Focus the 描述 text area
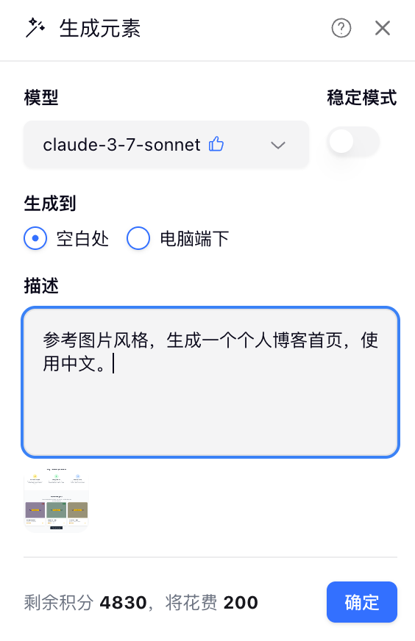Image resolution: width=415 pixels, height=641 pixels. [x=210, y=382]
